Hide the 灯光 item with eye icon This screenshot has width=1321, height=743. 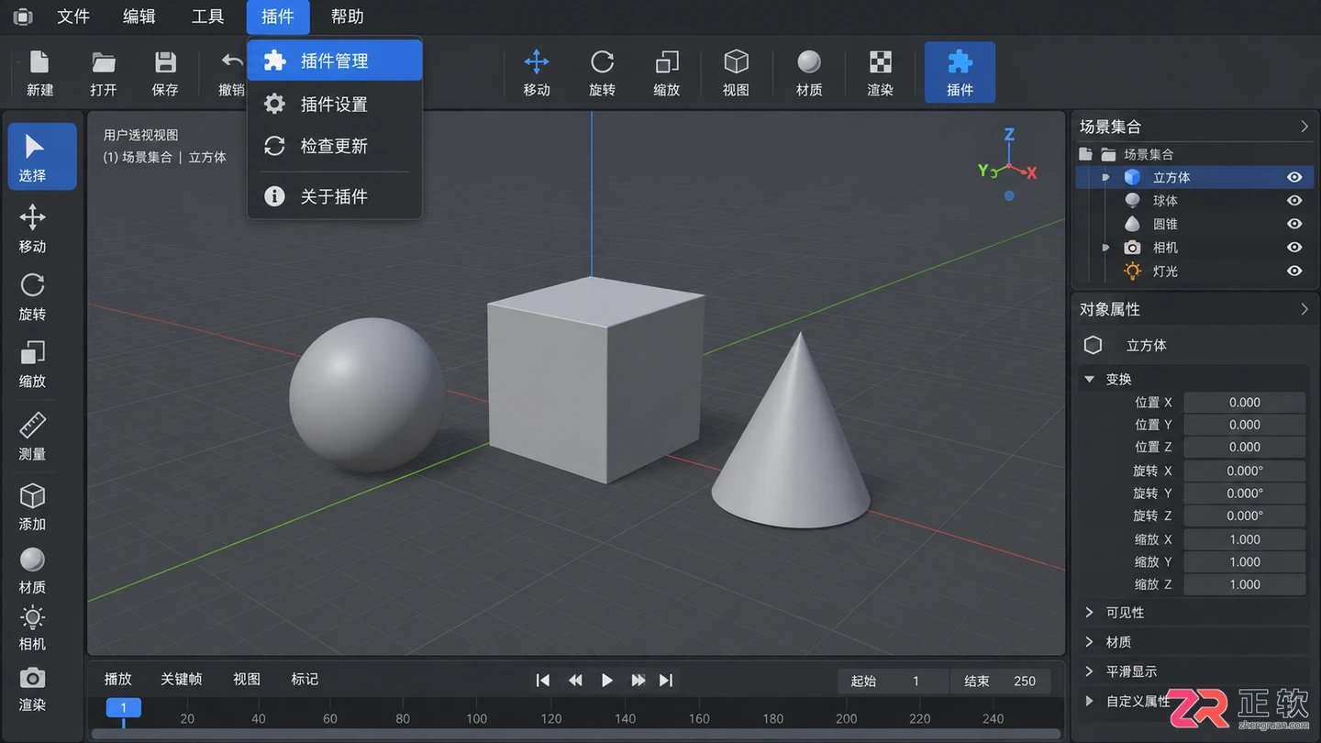click(x=1294, y=271)
